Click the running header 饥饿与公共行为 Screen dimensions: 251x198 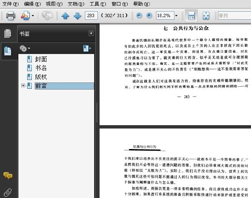click(145, 147)
